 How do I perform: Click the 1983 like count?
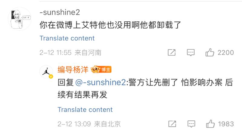[226, 124]
